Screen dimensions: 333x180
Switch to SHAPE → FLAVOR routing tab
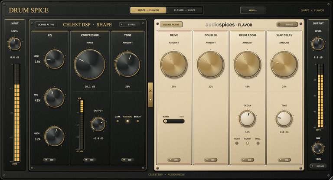click(x=148, y=10)
